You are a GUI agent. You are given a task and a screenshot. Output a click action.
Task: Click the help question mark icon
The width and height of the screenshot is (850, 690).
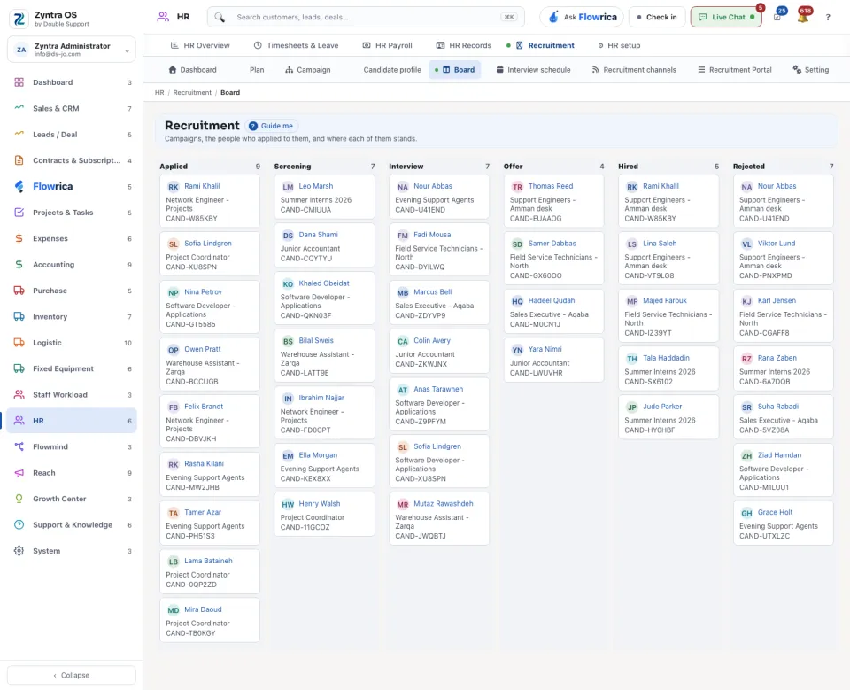point(828,18)
